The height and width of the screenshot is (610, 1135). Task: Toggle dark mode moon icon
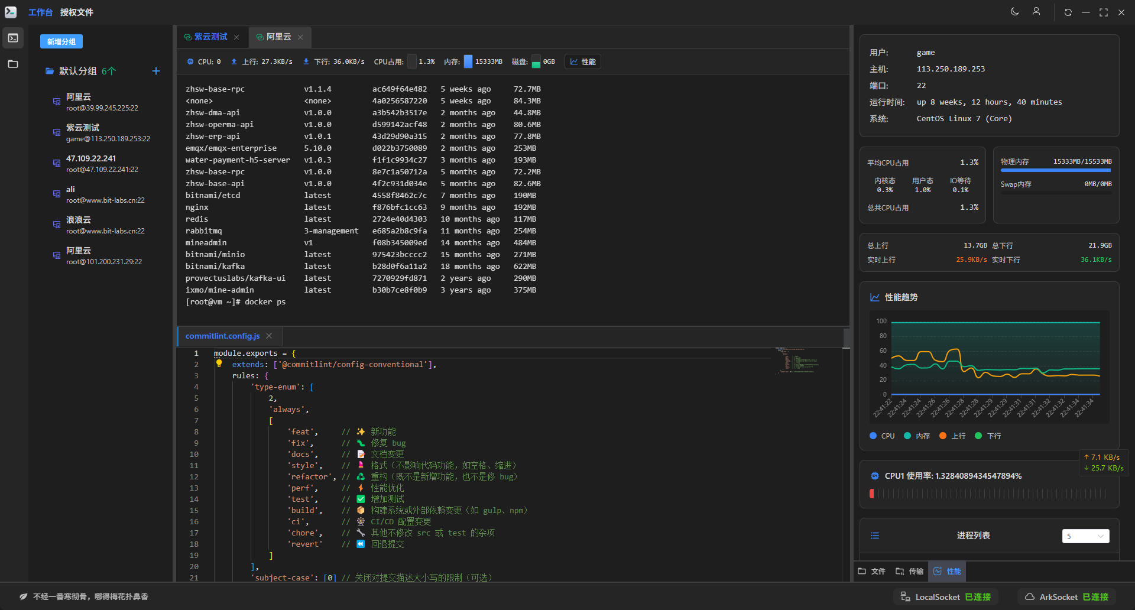[1014, 12]
